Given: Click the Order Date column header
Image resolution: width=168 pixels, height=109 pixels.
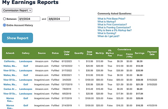Looking at the screenshot, I should click(67, 53).
